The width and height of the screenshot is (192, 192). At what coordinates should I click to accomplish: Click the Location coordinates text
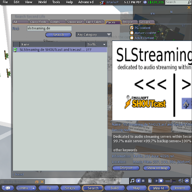(x=162, y=162)
